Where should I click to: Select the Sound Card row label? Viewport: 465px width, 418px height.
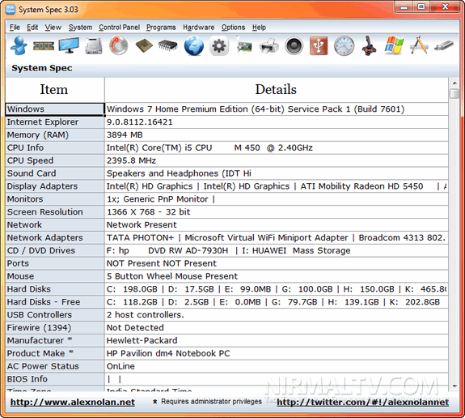54,173
